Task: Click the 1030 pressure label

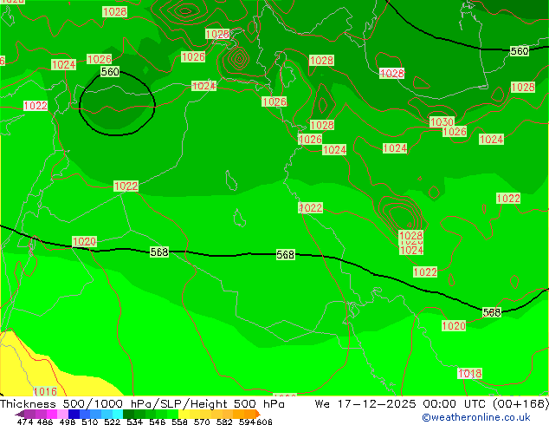Action: pos(442,122)
